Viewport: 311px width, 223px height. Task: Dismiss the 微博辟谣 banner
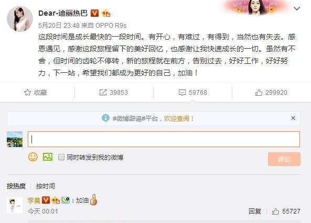(x=293, y=118)
